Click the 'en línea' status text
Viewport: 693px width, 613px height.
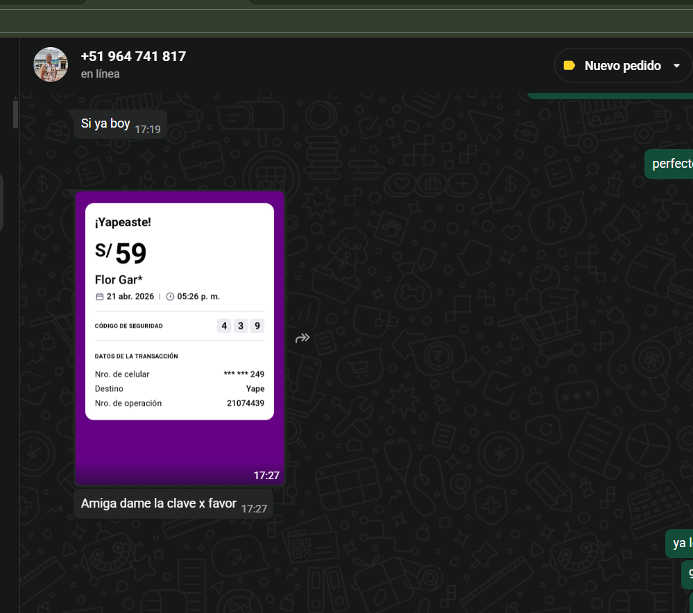coord(100,74)
